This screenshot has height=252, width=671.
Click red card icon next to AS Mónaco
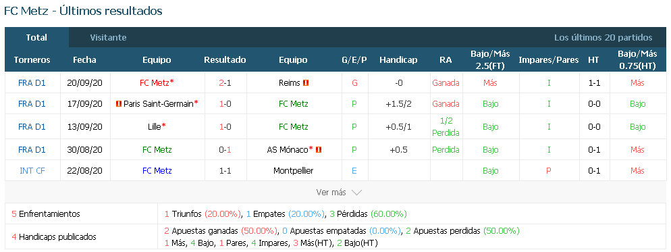click(319, 149)
